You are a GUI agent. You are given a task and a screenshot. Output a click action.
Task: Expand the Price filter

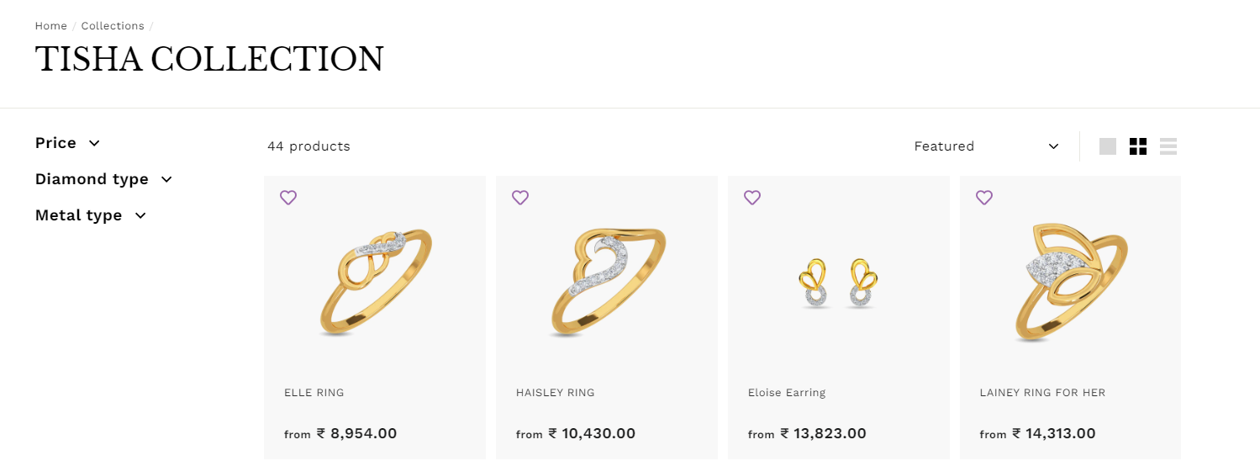tap(67, 143)
